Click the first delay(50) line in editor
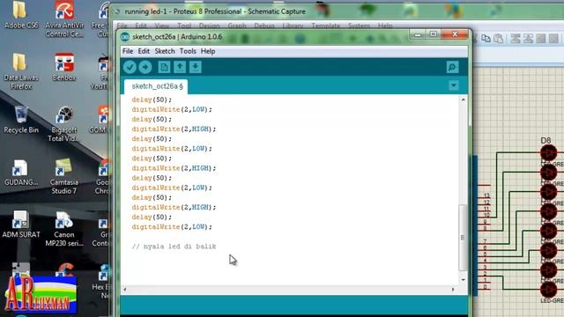 152,100
